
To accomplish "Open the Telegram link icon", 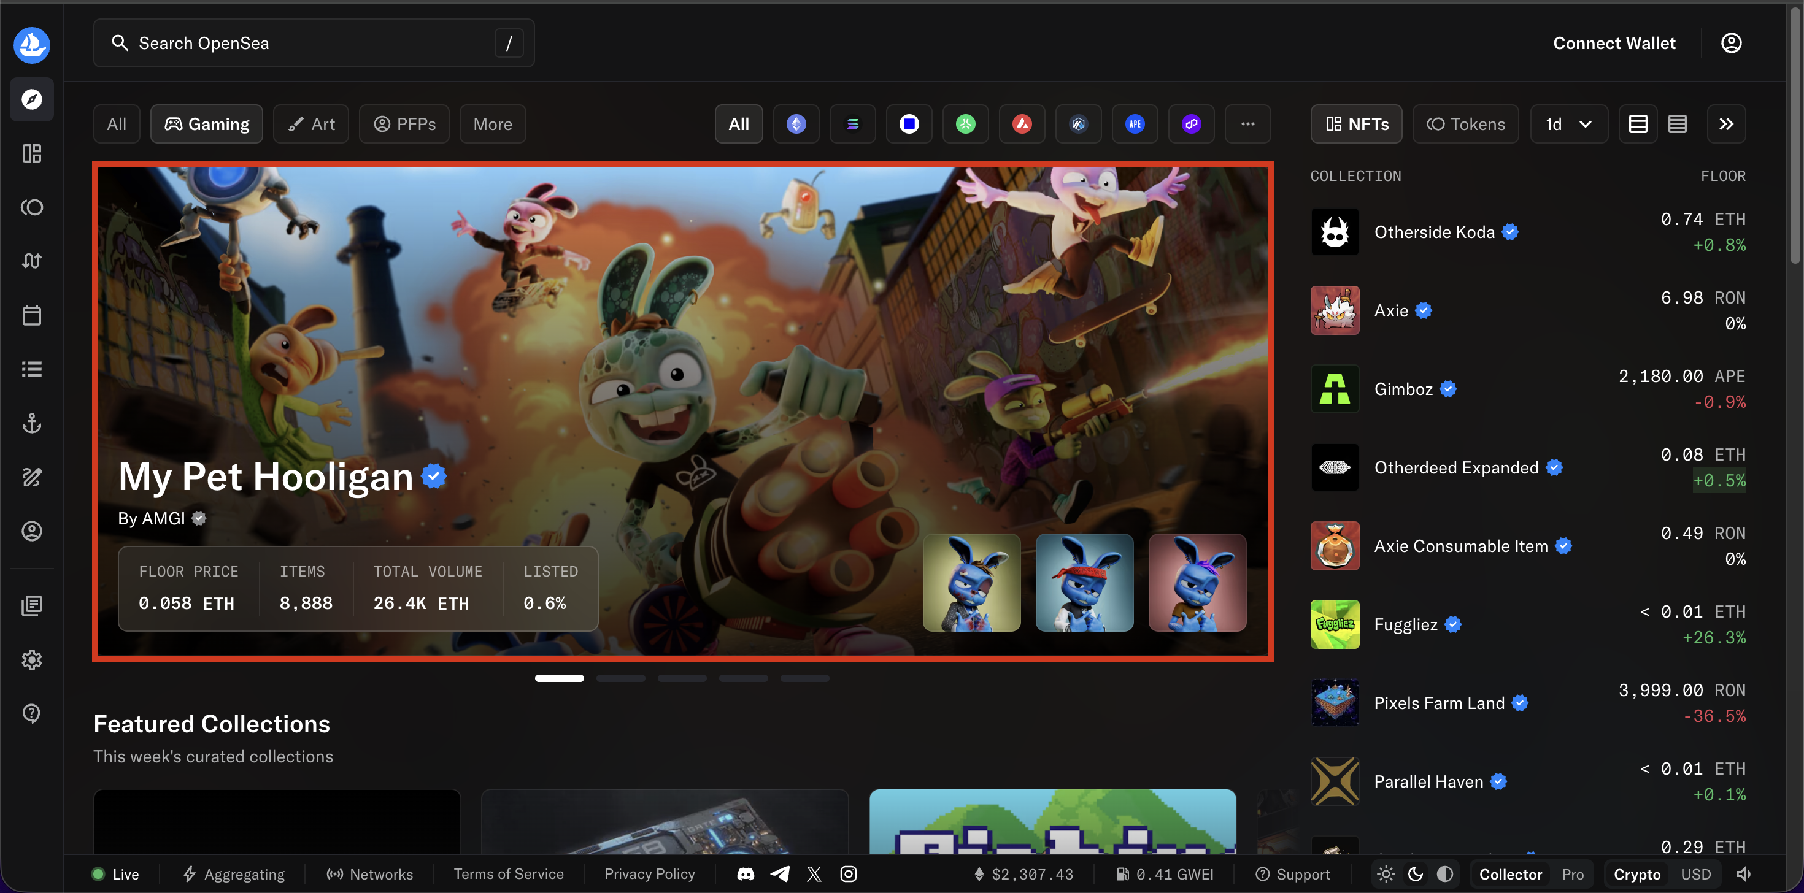I will click(x=779, y=874).
